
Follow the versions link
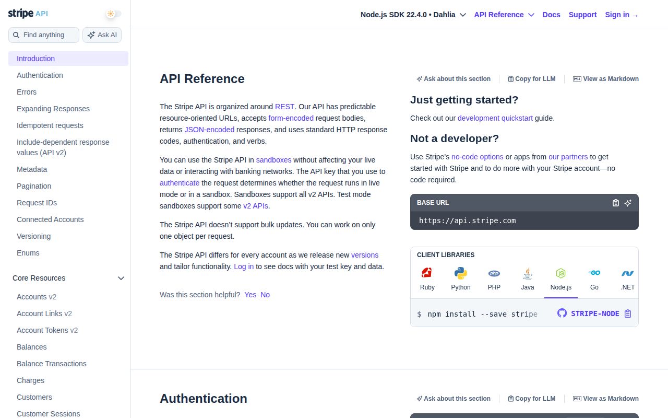(365, 255)
